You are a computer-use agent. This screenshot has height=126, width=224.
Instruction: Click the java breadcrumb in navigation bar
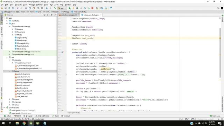[x=38, y=12]
